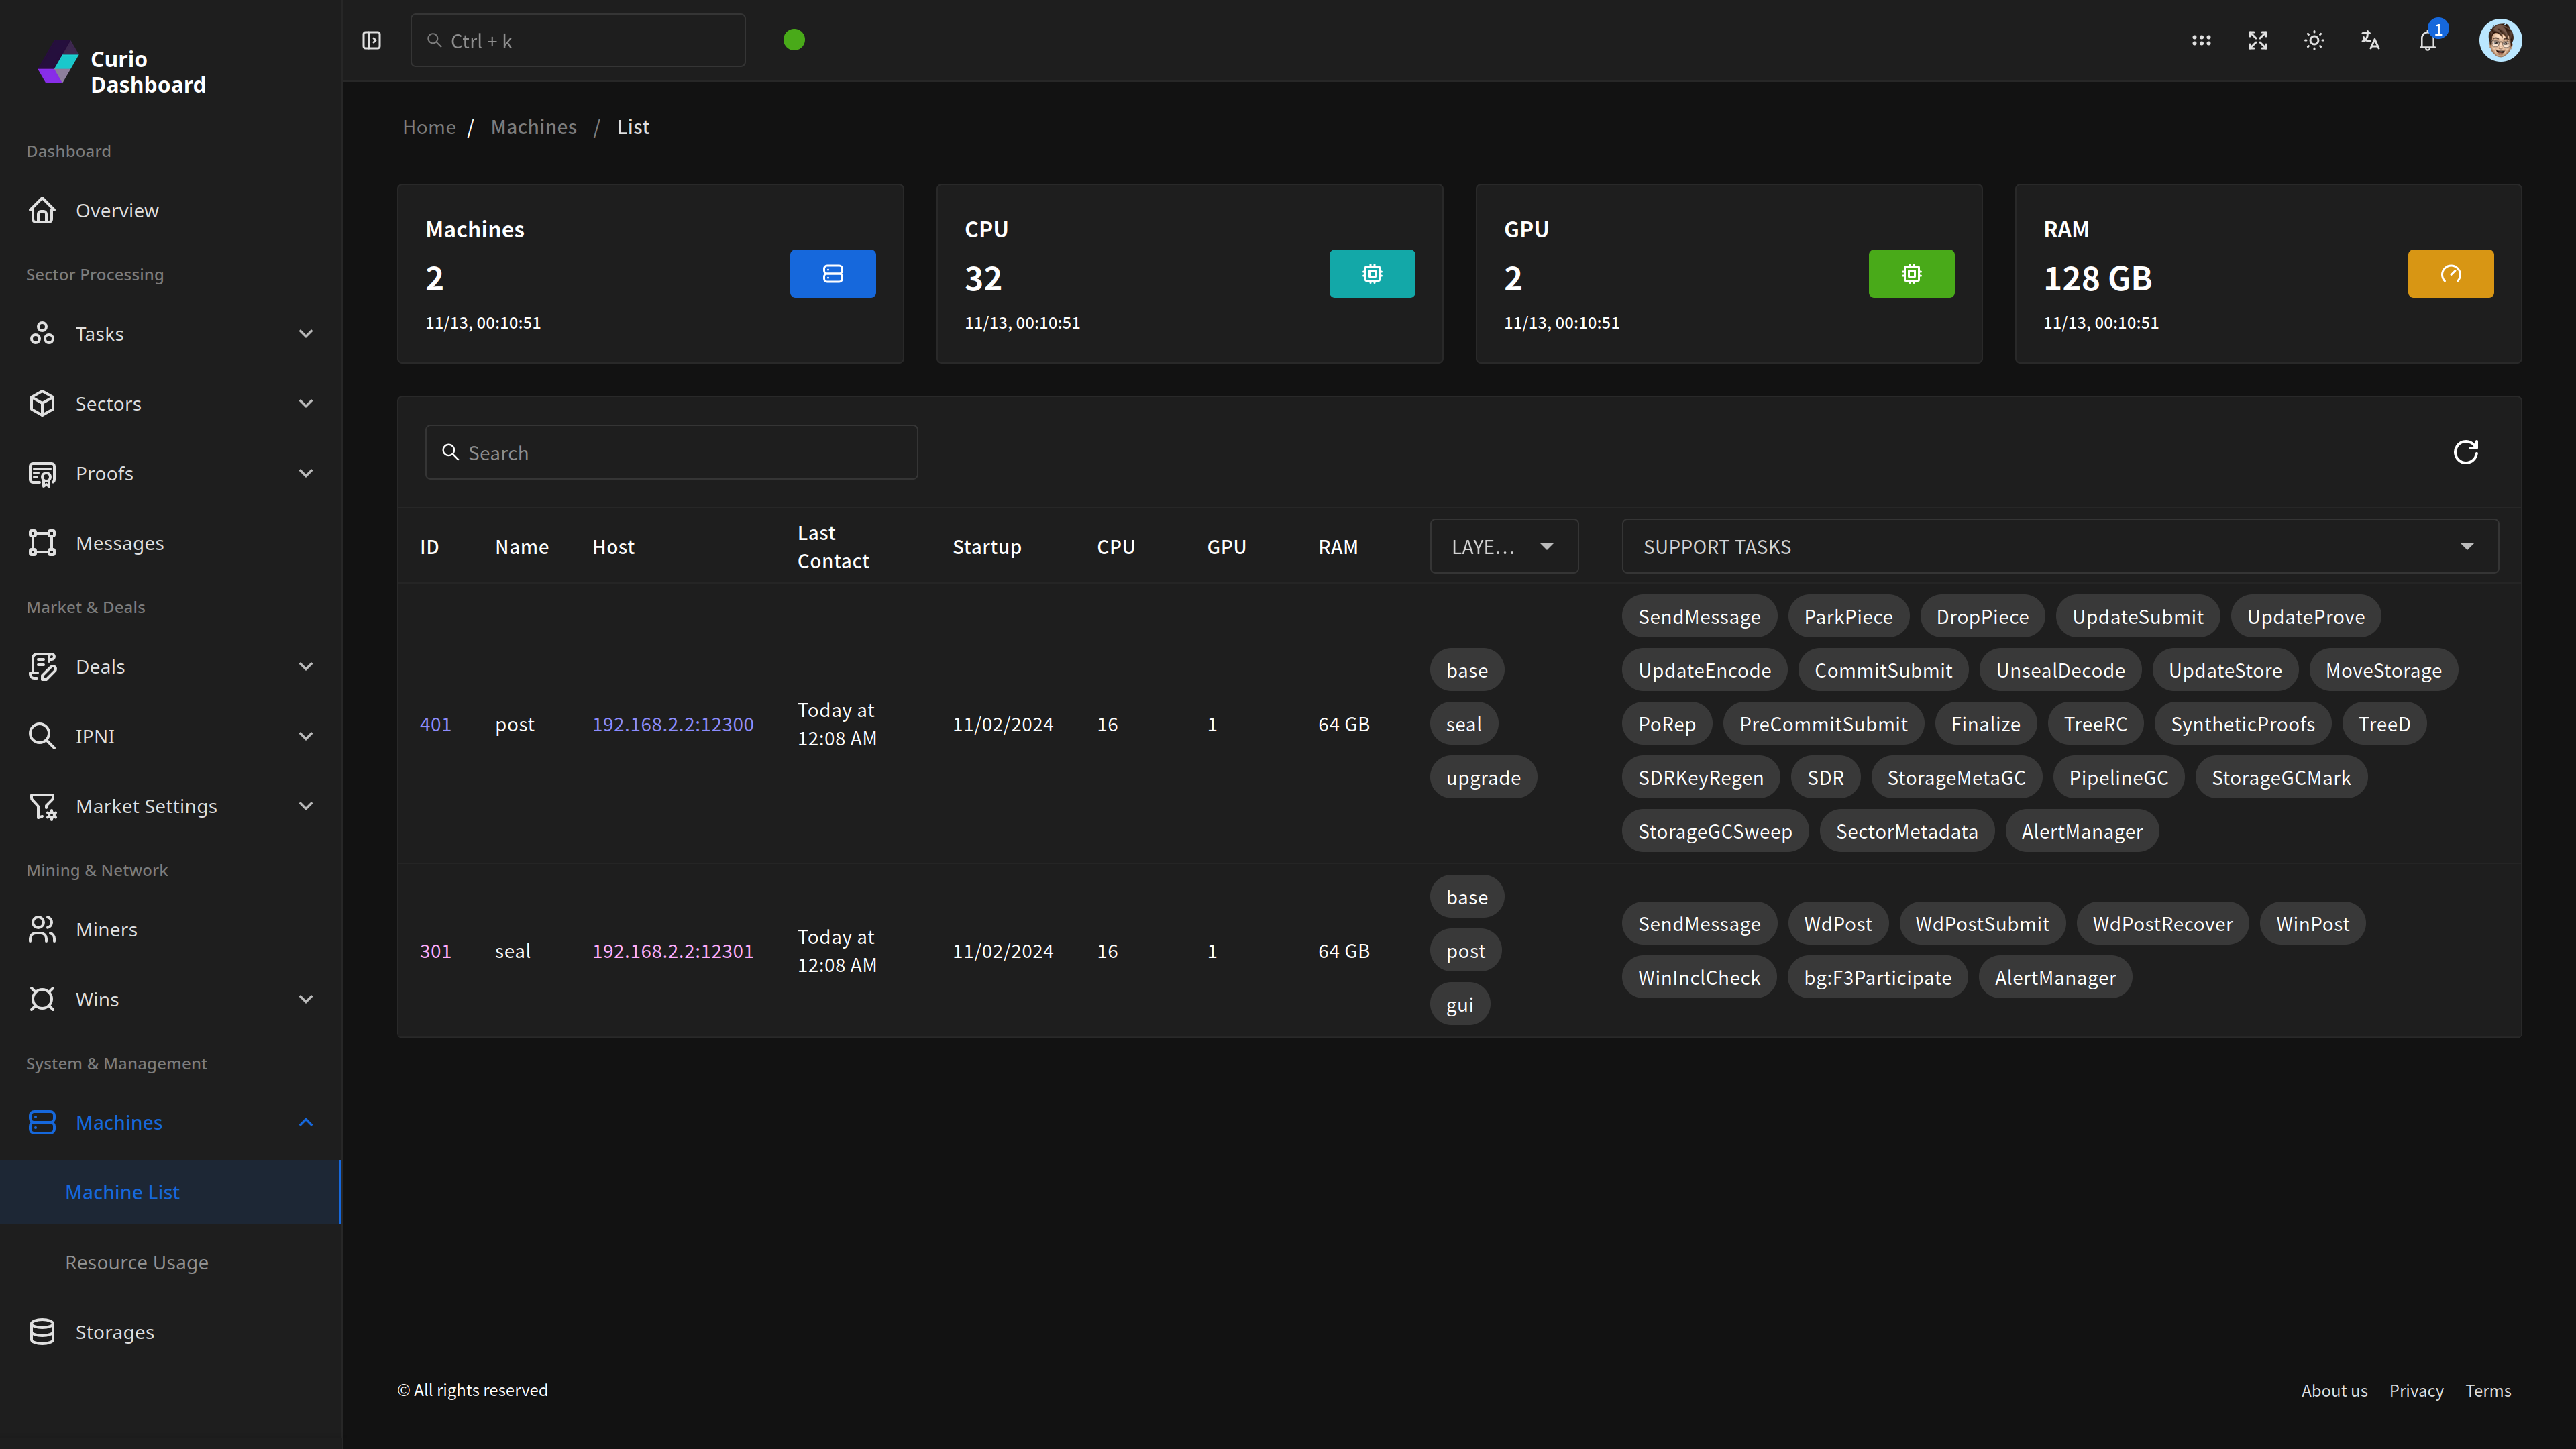
Task: Open machine ID 401 link
Action: (x=435, y=724)
